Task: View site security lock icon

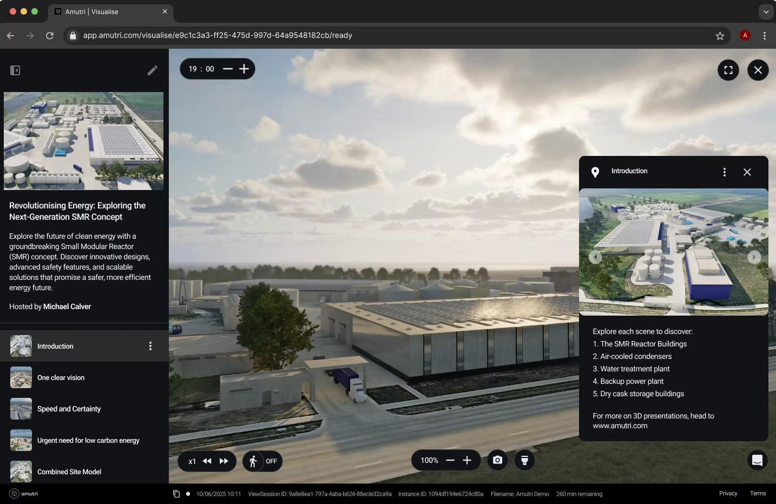Action: (x=73, y=35)
